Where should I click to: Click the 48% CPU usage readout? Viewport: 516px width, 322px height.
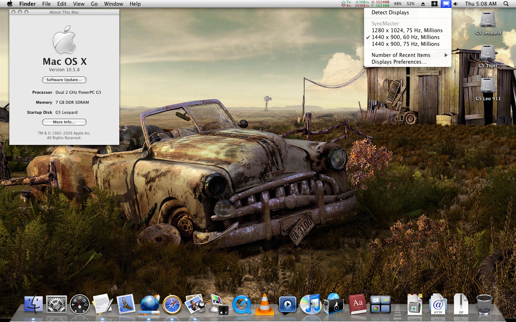[398, 4]
